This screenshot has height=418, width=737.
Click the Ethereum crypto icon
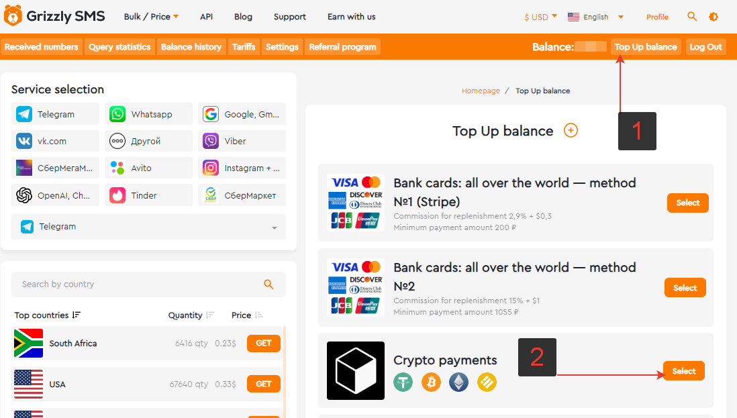click(458, 382)
